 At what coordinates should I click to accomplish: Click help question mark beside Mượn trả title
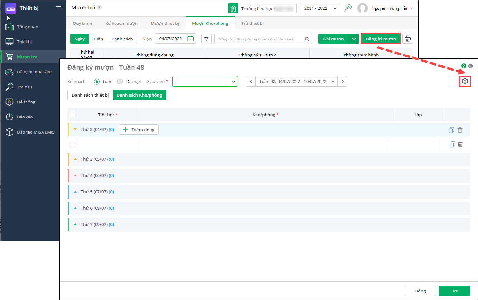click(x=99, y=7)
